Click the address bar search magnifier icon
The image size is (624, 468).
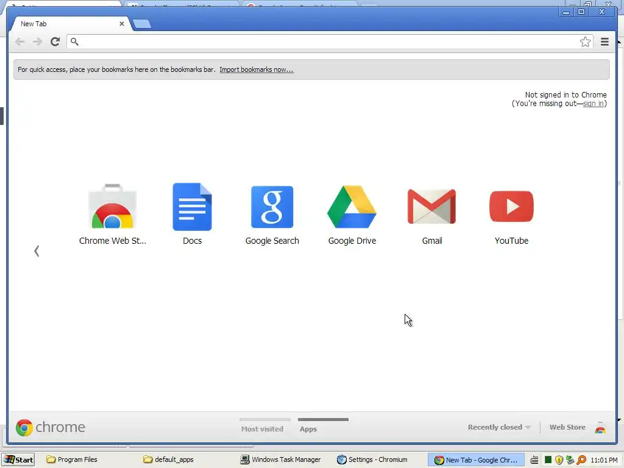point(74,41)
